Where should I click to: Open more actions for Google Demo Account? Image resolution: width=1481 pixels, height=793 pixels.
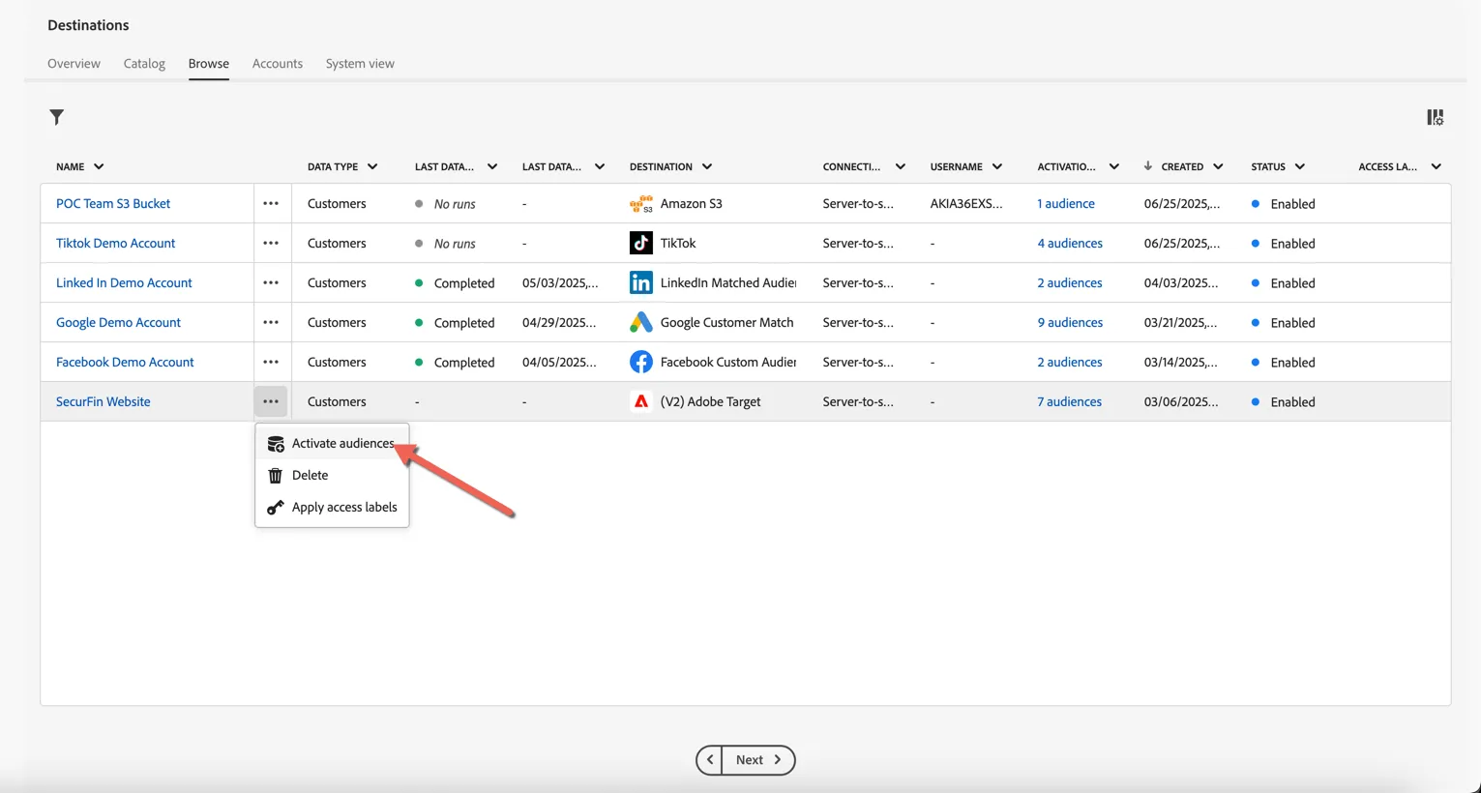(271, 323)
